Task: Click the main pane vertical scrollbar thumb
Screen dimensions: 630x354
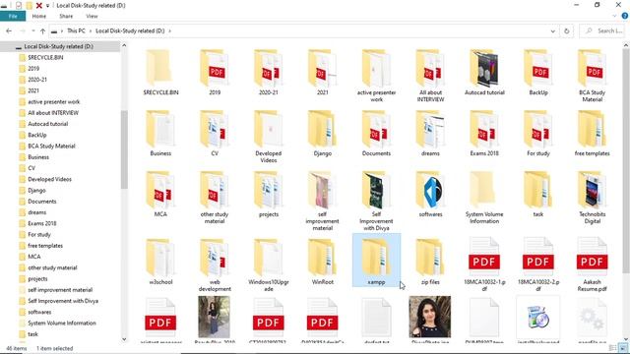Action: pyautogui.click(x=626, y=160)
